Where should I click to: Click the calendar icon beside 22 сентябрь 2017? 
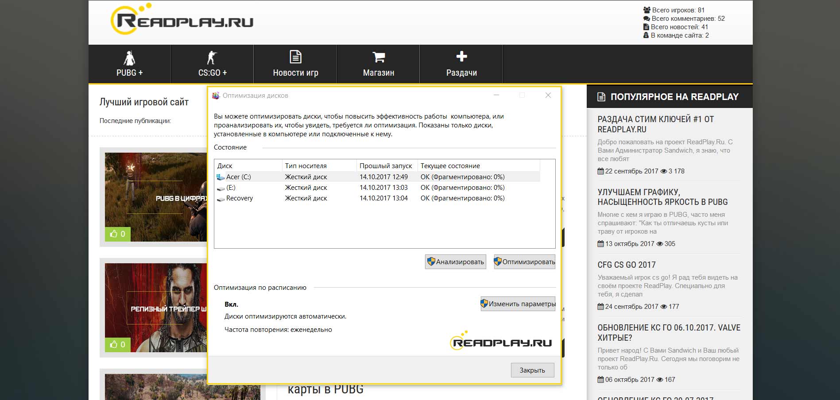pos(600,171)
